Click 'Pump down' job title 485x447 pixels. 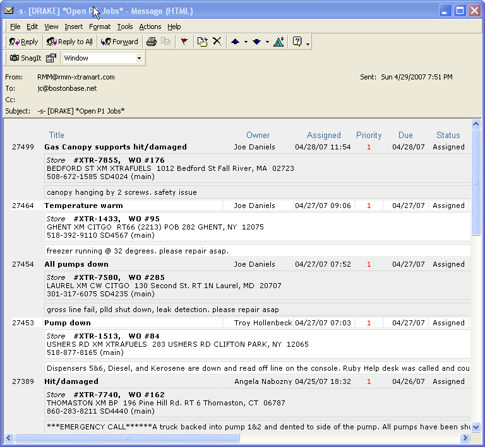[x=68, y=323]
